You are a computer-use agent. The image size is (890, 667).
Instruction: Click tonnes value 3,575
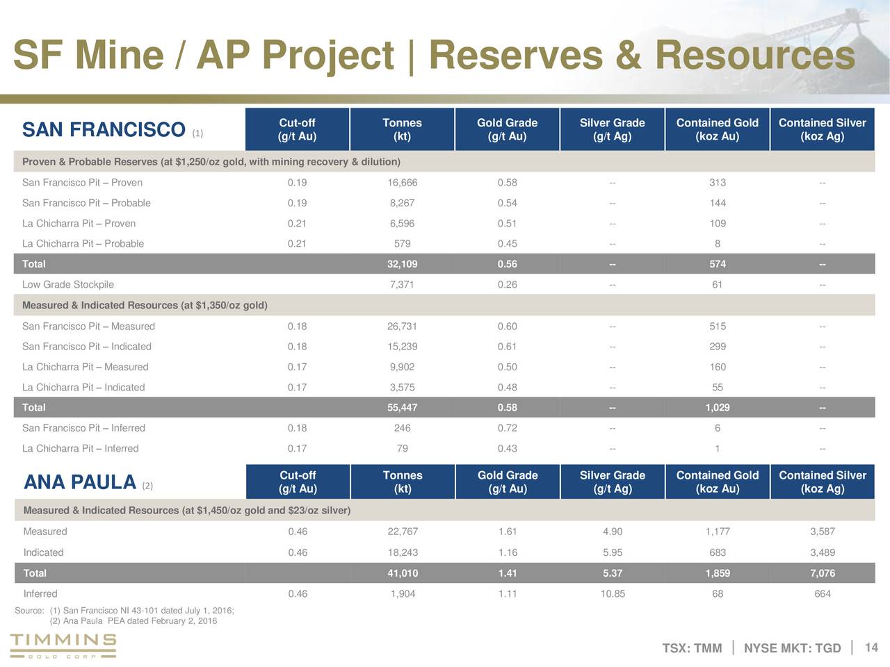tap(402, 388)
